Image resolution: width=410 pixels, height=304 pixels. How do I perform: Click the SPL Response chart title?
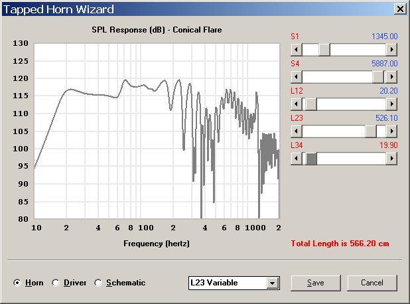pyautogui.click(x=157, y=30)
